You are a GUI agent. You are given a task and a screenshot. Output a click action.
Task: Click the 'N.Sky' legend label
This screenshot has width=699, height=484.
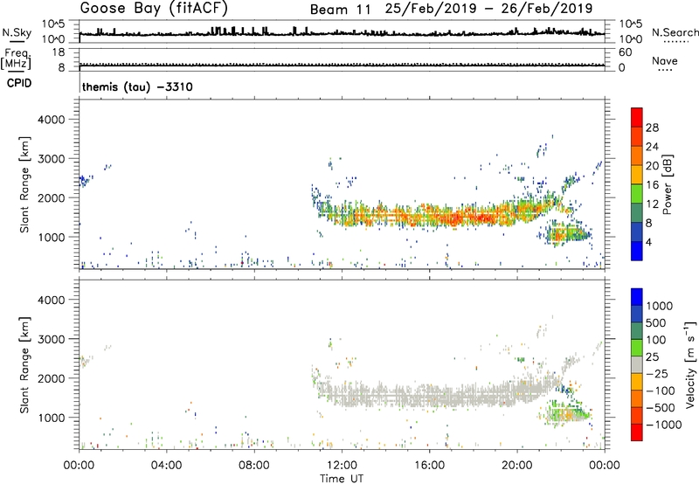point(17,32)
